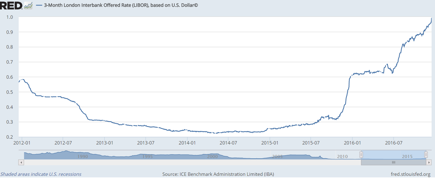Click the RED logo text
435x178 pixels.
tap(11, 5)
